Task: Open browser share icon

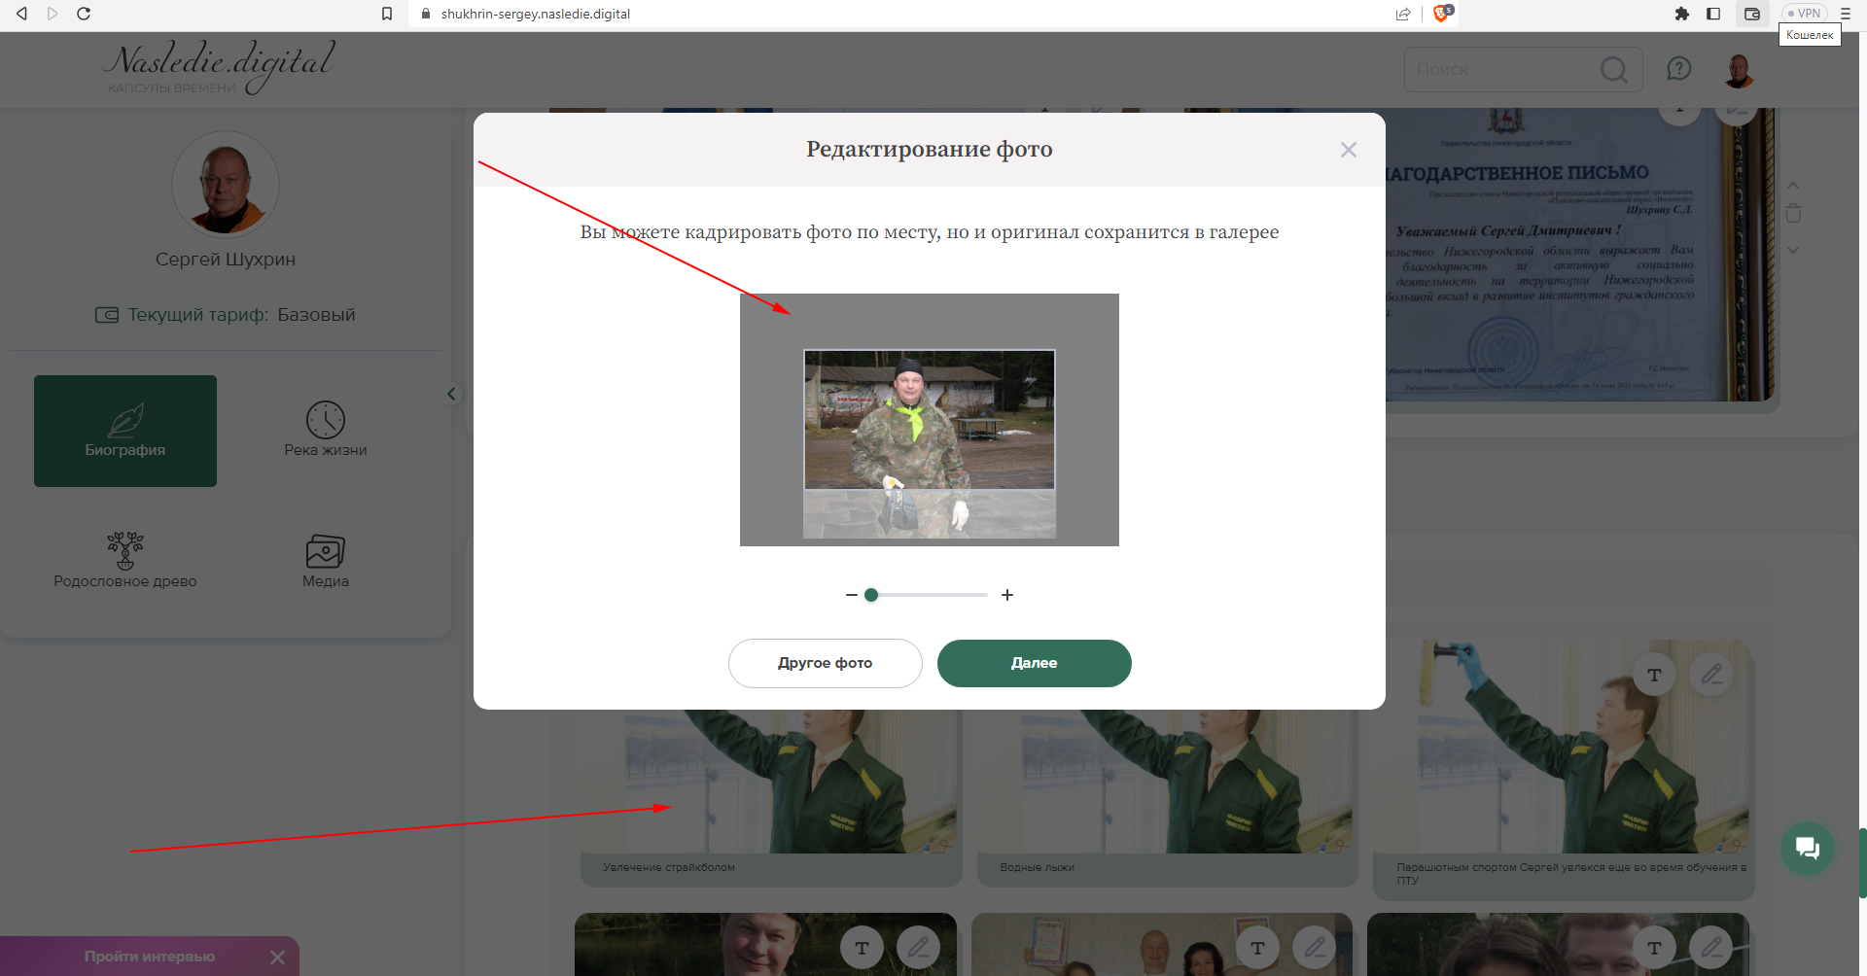Action: 1403,14
